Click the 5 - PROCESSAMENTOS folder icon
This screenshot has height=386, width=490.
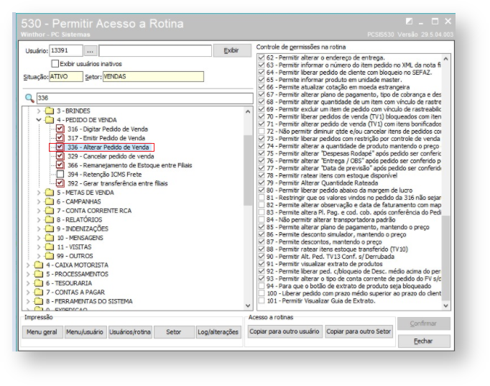pos(39,274)
